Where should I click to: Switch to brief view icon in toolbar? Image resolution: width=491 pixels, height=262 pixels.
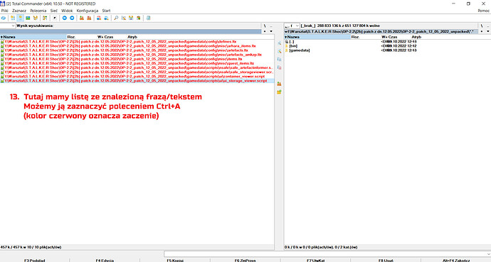click(13, 18)
